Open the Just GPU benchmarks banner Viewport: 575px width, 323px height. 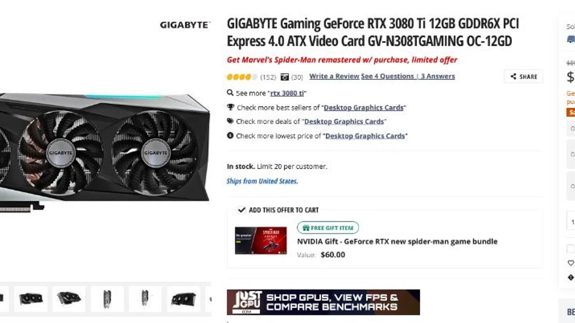(x=323, y=302)
